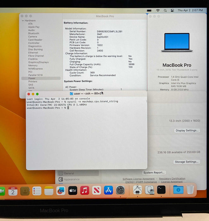This screenshot has height=221, width=209.
Task: Launch Freeform from the Dock
Action: pos(61,191)
